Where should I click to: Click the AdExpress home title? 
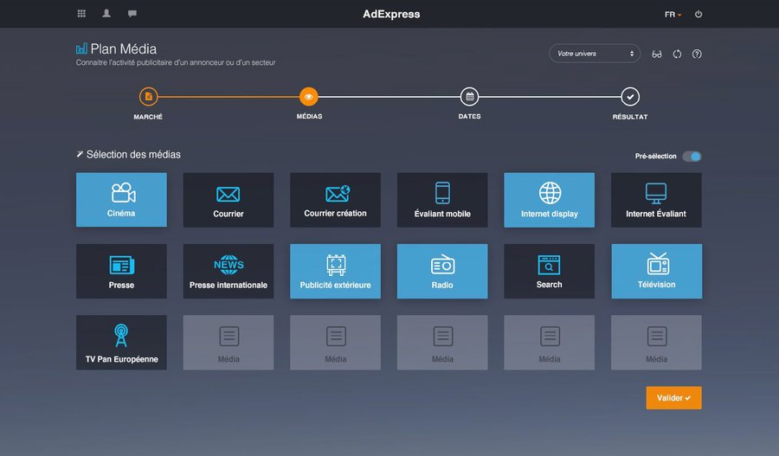point(391,14)
